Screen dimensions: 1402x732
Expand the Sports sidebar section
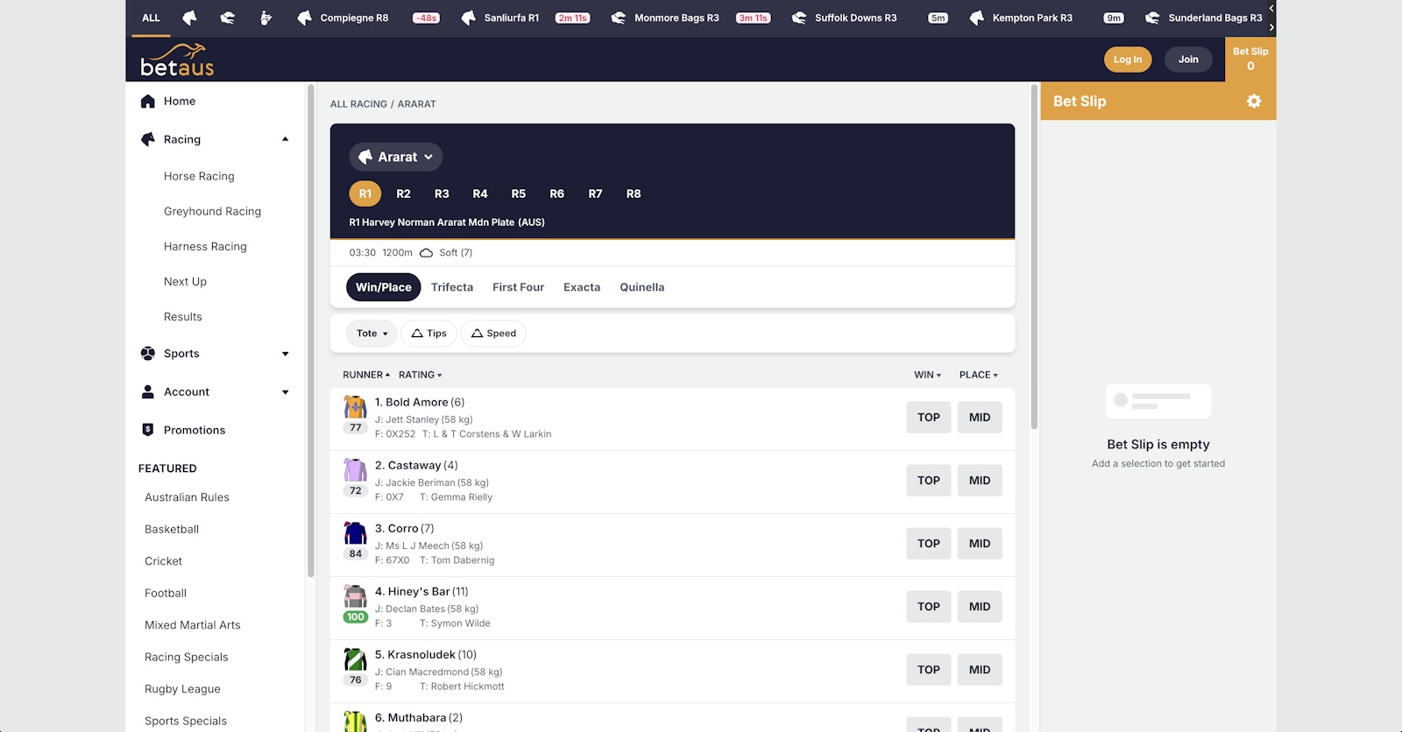285,354
